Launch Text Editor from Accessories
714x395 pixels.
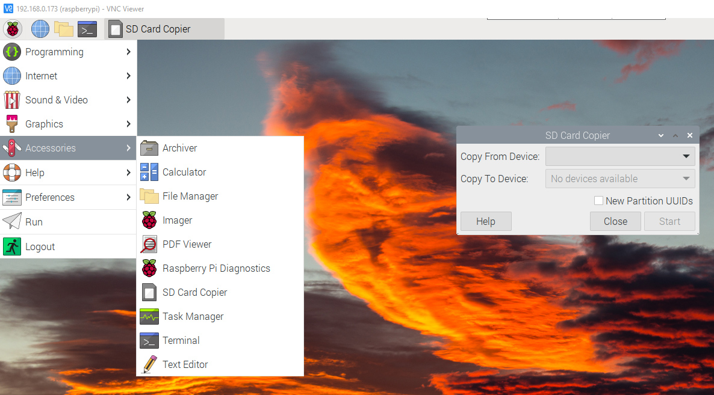pos(220,364)
